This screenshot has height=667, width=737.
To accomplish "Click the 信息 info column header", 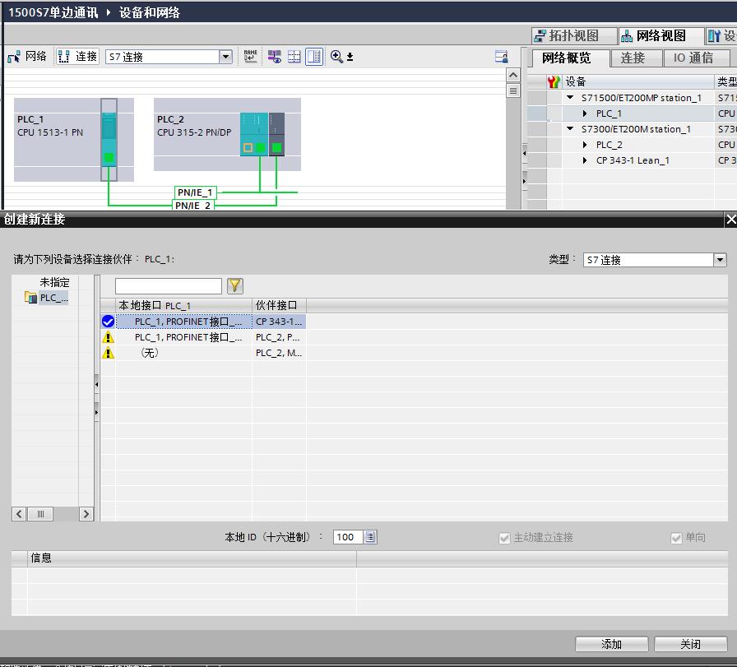I will point(192,558).
